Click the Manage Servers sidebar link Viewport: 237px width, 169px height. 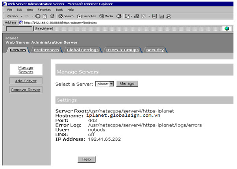pyautogui.click(x=26, y=70)
